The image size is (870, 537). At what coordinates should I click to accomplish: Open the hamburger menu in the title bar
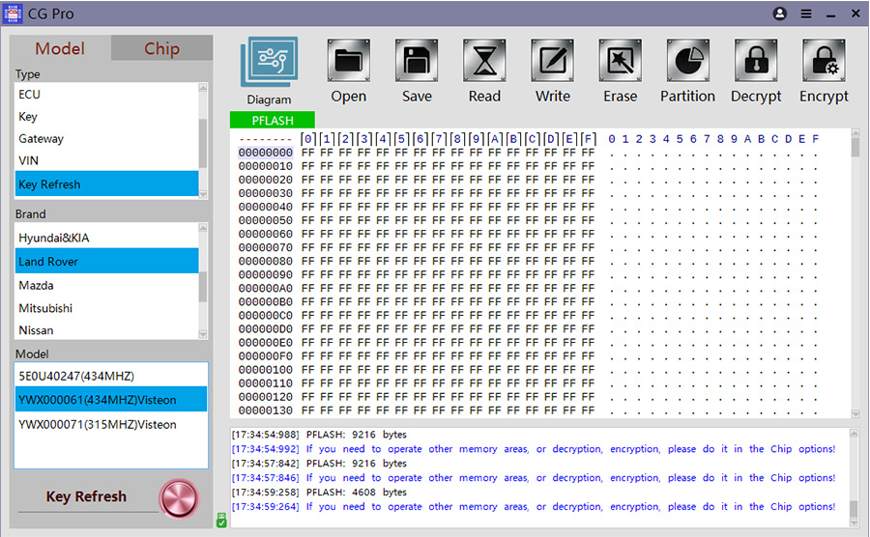click(x=806, y=14)
